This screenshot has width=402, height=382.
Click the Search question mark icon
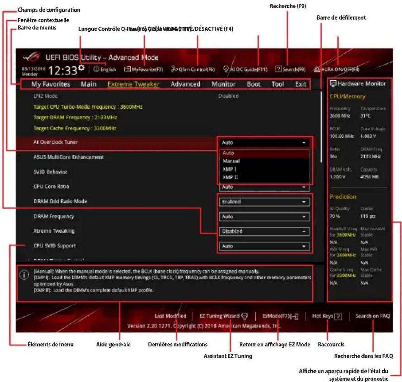(x=278, y=69)
